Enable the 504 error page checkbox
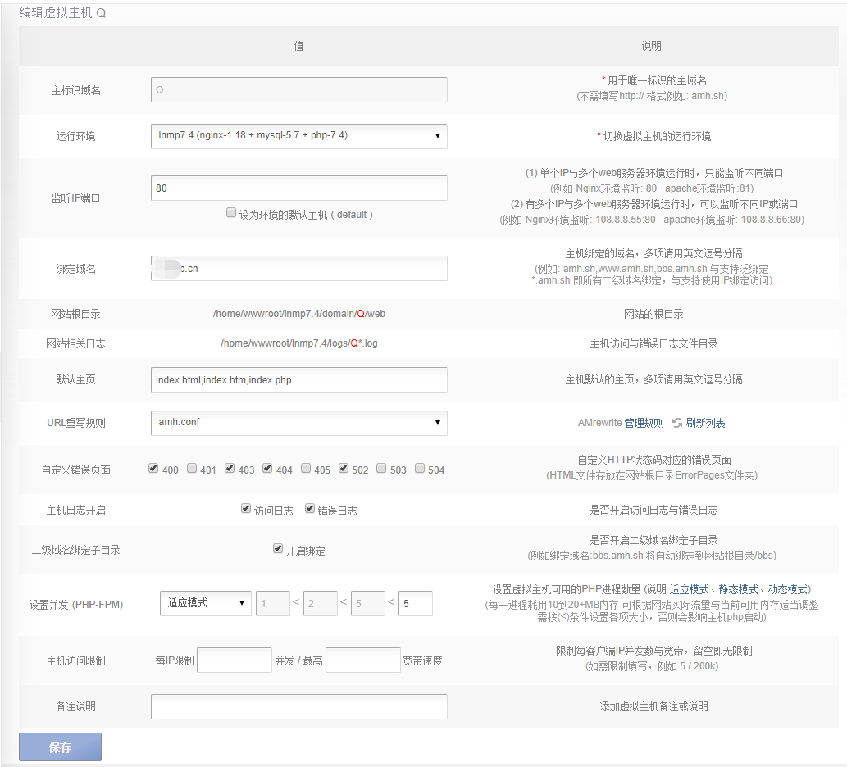The height and width of the screenshot is (767, 847). click(420, 469)
